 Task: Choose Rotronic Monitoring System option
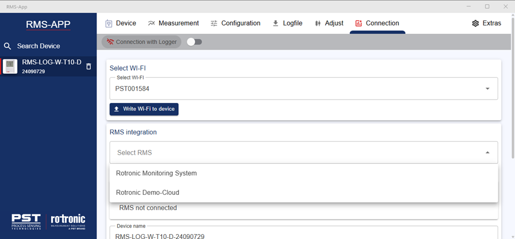[x=304, y=173]
